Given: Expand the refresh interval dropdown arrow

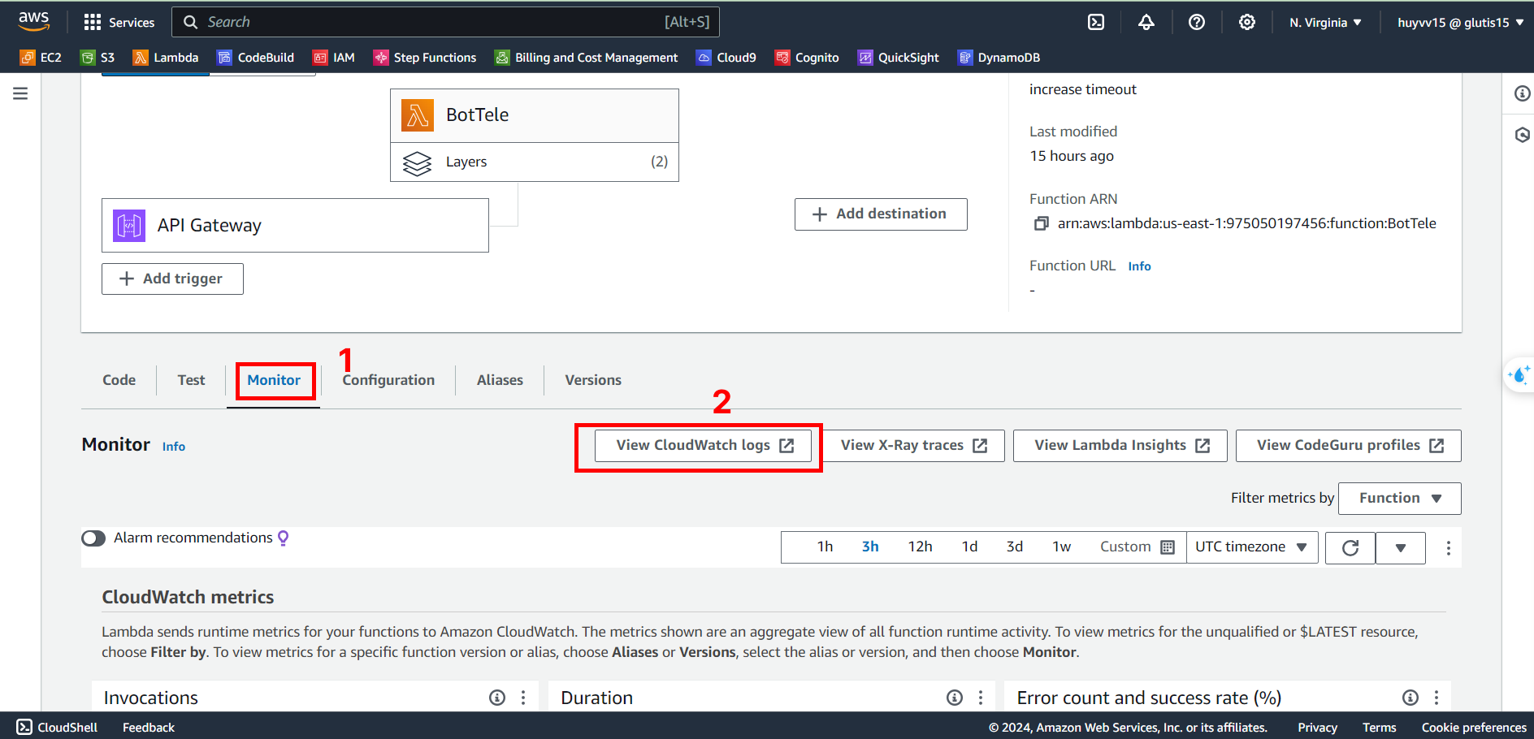Looking at the screenshot, I should click(x=1401, y=548).
